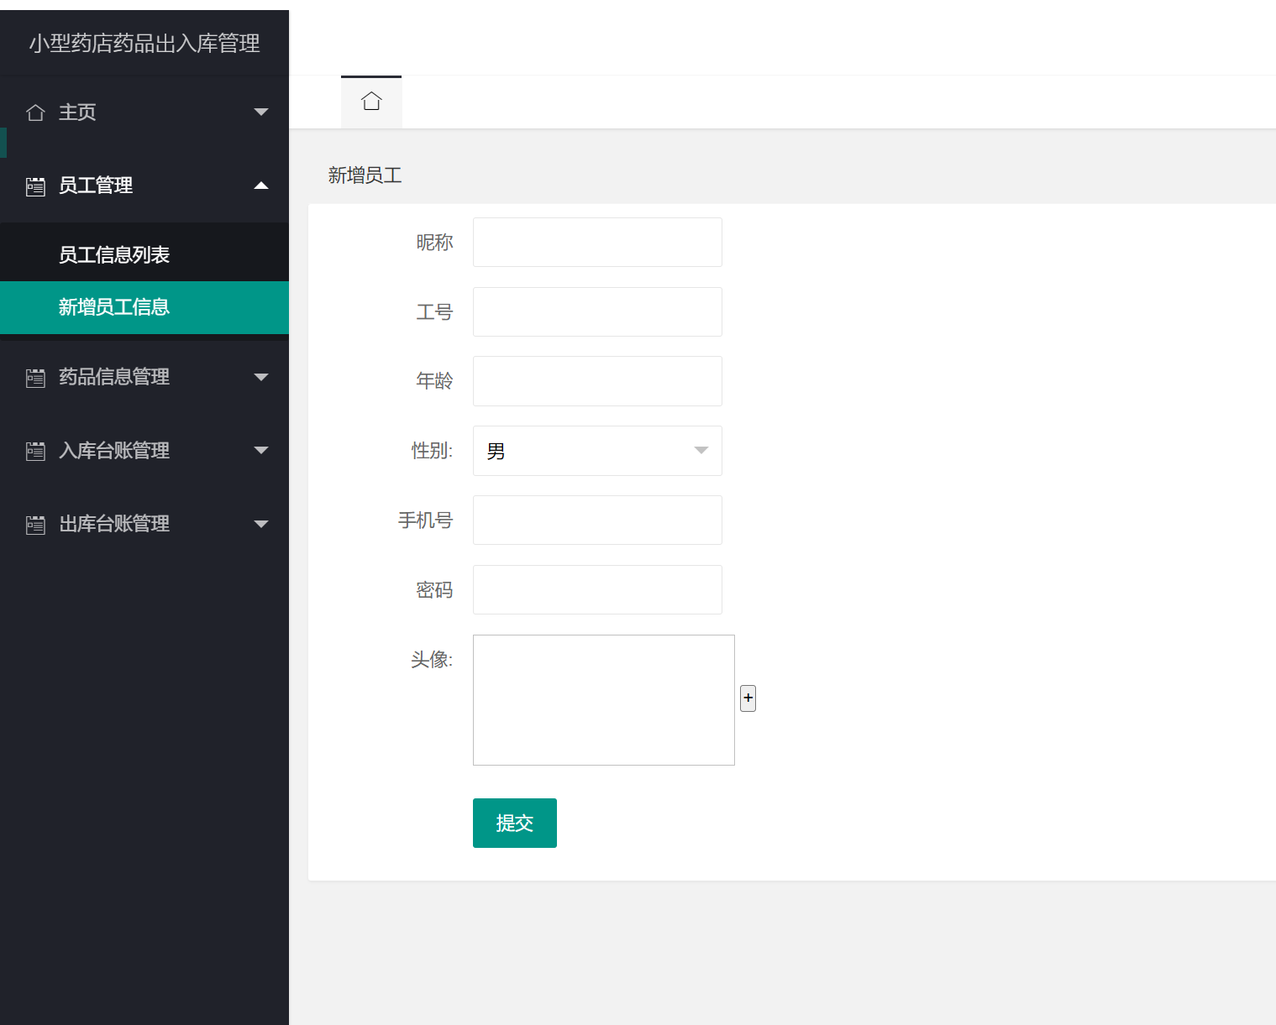This screenshot has width=1276, height=1025.
Task: Open the 性别 dropdown showing 男
Action: pyautogui.click(x=597, y=451)
